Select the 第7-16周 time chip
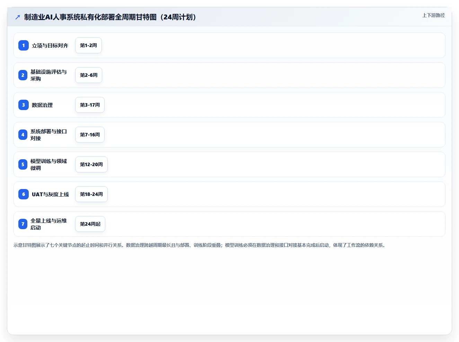Image resolution: width=459 pixels, height=342 pixels. pyautogui.click(x=90, y=135)
